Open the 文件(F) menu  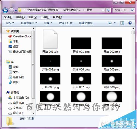8,17
